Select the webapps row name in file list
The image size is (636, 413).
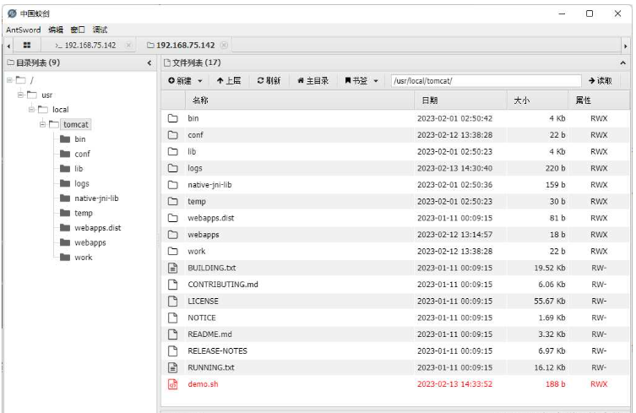click(204, 235)
